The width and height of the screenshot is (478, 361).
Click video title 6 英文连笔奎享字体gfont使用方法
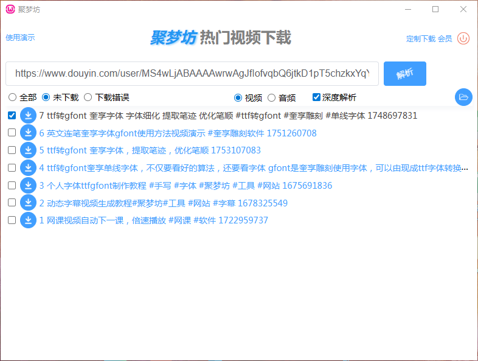click(x=178, y=133)
